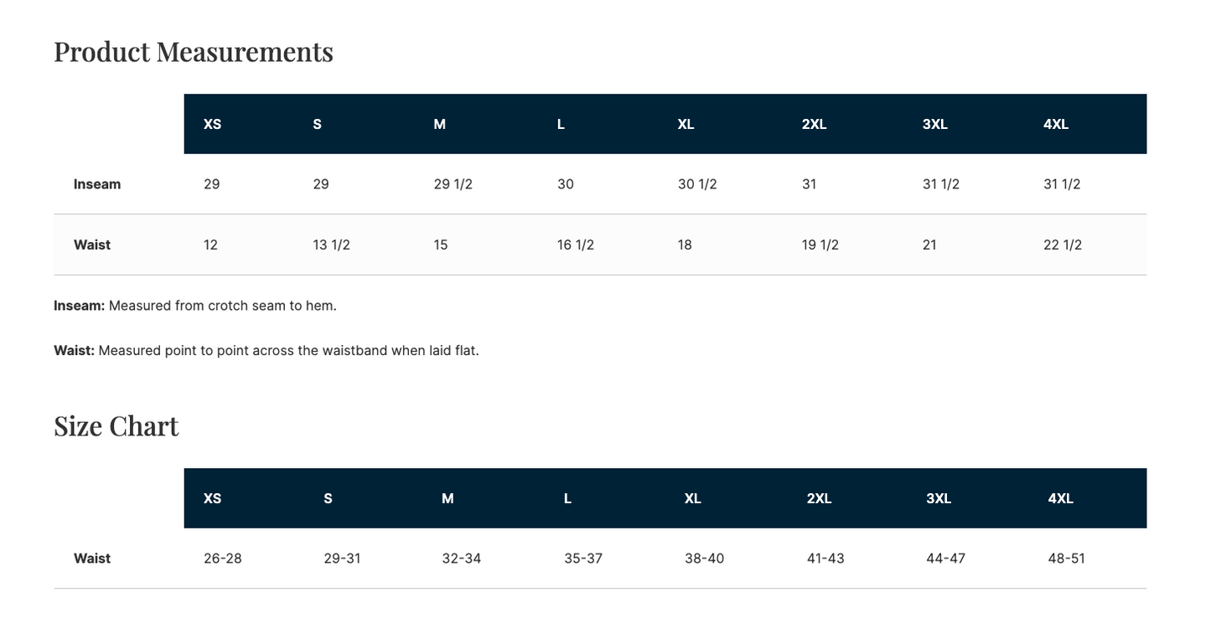
Task: Click the 2XL waist value 19 1/2
Action: pyautogui.click(x=820, y=245)
